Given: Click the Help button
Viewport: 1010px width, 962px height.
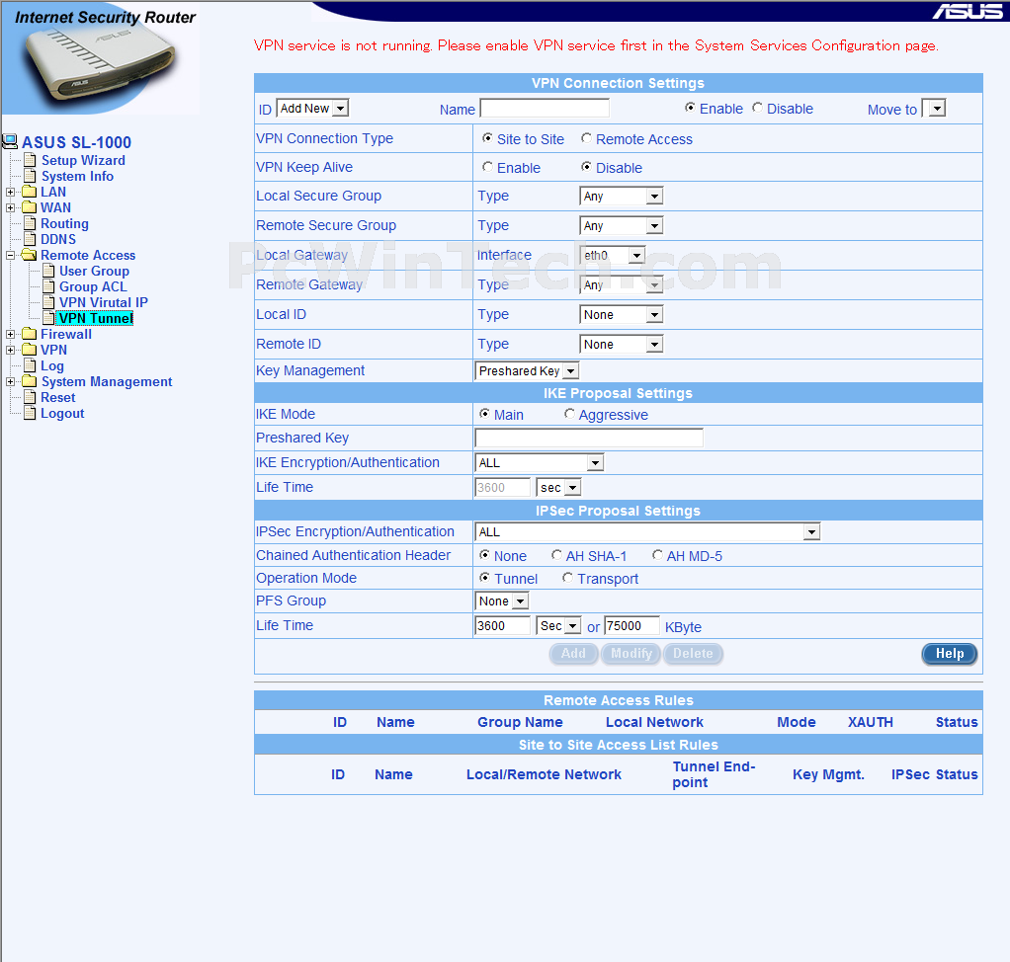Looking at the screenshot, I should click(x=950, y=654).
